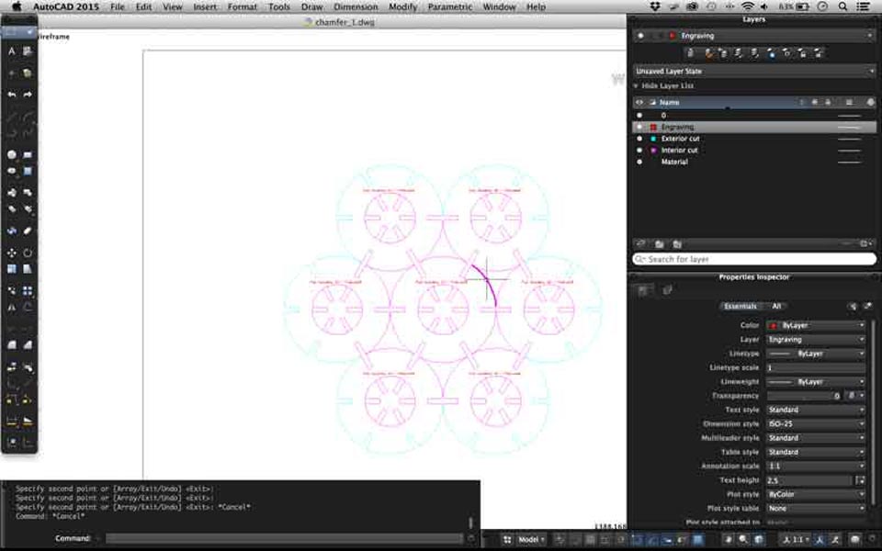The width and height of the screenshot is (882, 551).
Task: Select the Material layer name
Action: point(674,162)
